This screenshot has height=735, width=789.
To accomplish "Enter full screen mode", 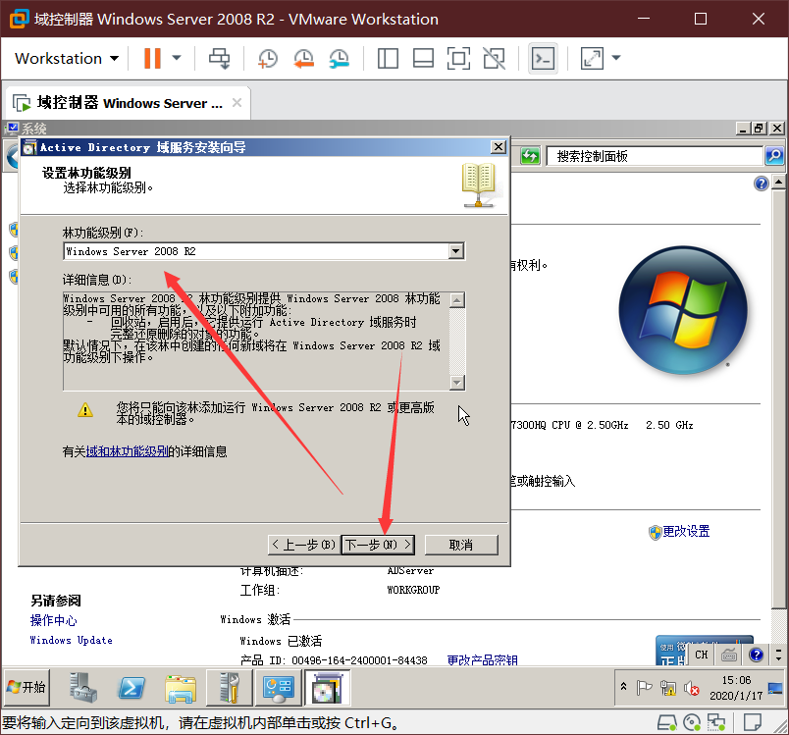I will tap(458, 58).
